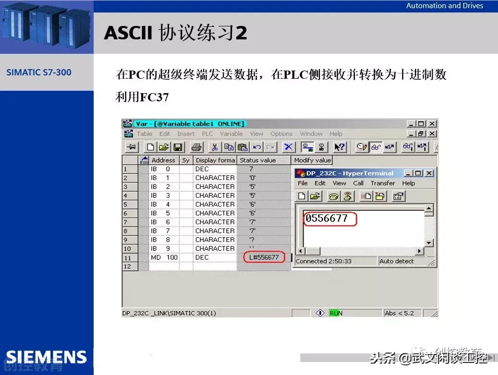Click HyperTerminal scroll right arrow

420,251
